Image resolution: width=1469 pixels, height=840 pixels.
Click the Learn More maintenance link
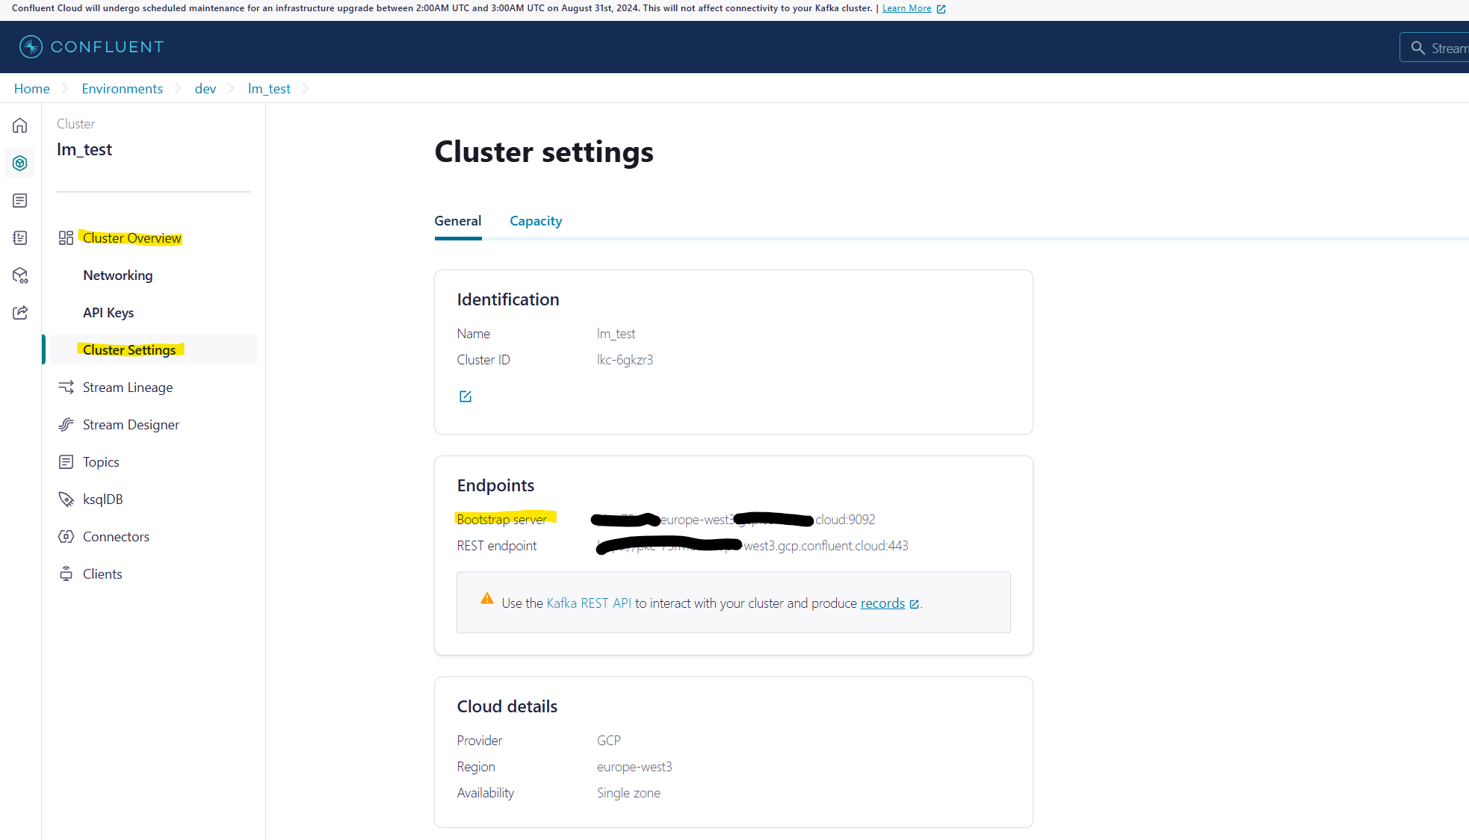click(x=906, y=8)
